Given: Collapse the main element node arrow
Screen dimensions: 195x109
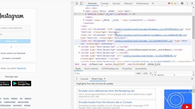Looking at the screenshot, I should click(84, 11).
